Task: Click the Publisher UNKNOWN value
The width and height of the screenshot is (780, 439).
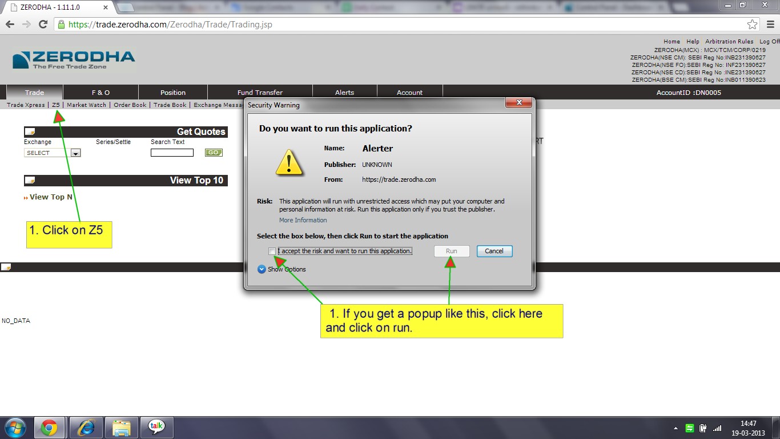Action: tap(377, 165)
